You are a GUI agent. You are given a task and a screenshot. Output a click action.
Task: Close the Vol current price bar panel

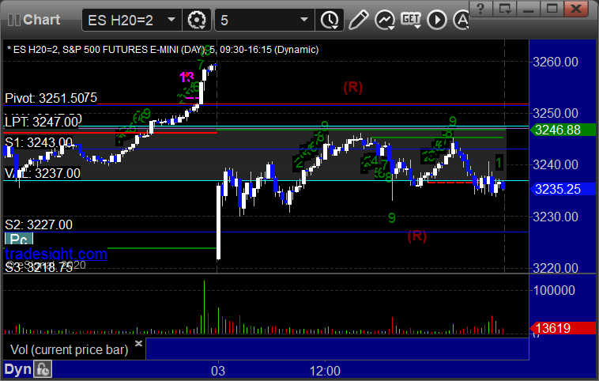[x=138, y=343]
